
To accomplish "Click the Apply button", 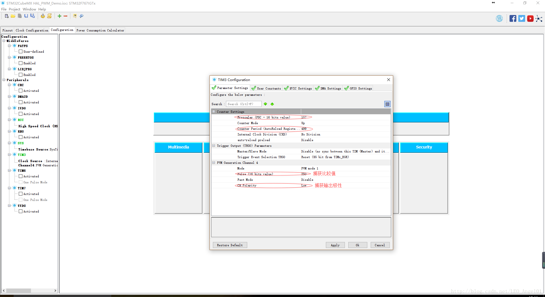I will pos(335,245).
